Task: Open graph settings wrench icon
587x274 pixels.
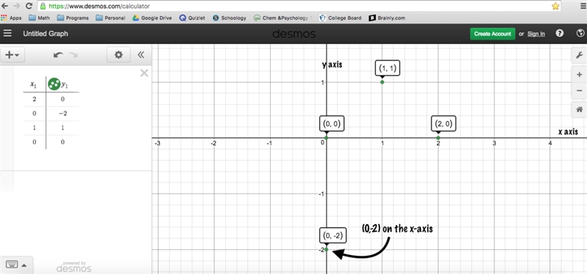Action: point(579,56)
